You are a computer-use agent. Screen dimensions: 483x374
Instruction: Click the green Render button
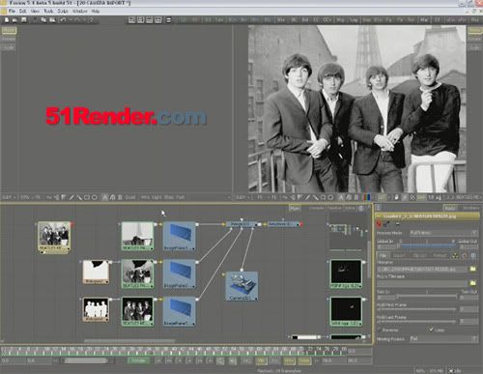(139, 360)
